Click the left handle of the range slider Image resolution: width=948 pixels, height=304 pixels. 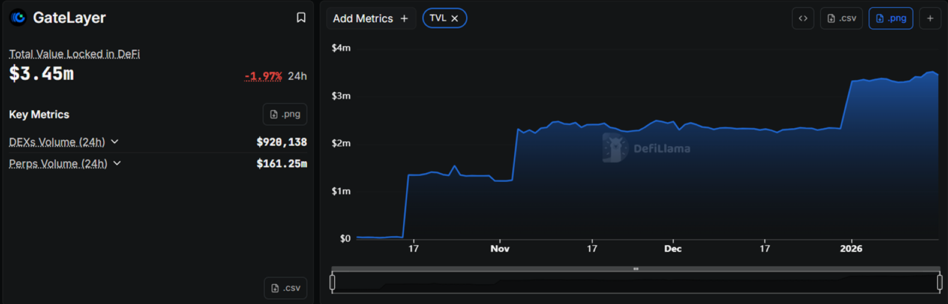click(x=332, y=282)
